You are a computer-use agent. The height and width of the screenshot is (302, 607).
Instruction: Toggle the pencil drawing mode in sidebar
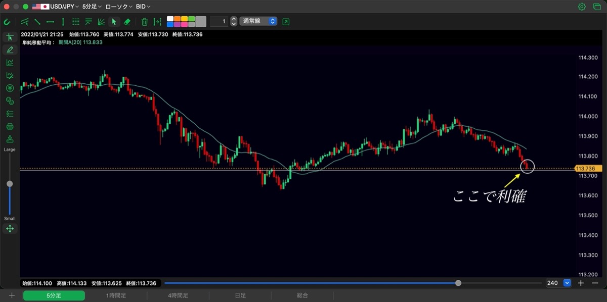10,49
